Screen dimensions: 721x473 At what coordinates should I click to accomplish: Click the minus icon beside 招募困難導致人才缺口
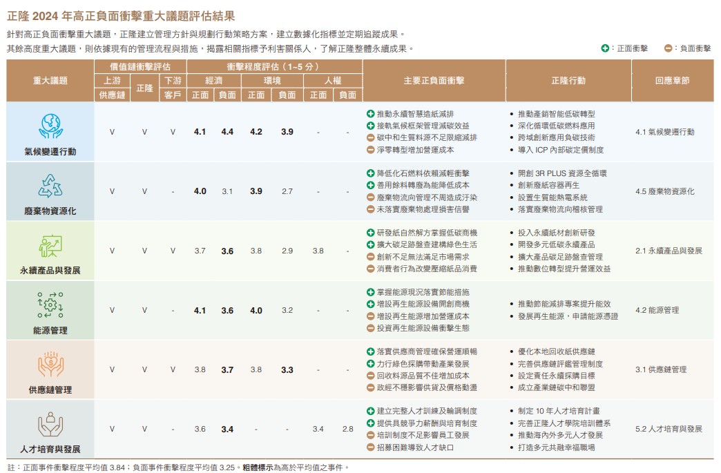pos(371,447)
